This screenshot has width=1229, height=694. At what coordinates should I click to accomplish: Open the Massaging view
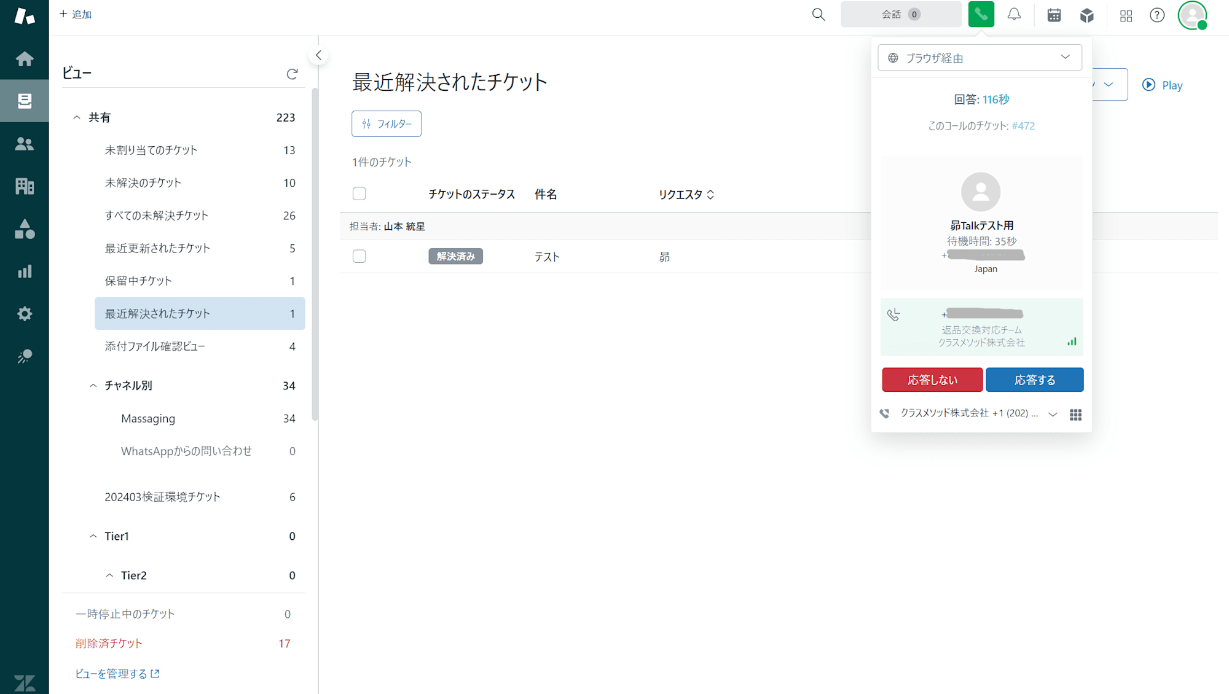pos(208,419)
